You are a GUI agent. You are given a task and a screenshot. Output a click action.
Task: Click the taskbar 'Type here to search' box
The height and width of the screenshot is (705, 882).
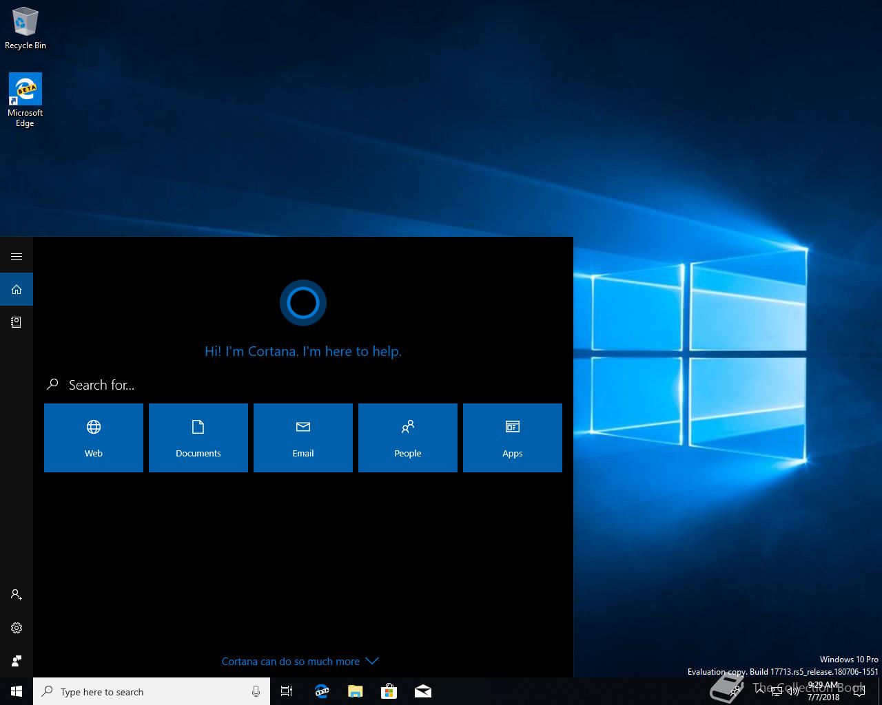coord(152,691)
